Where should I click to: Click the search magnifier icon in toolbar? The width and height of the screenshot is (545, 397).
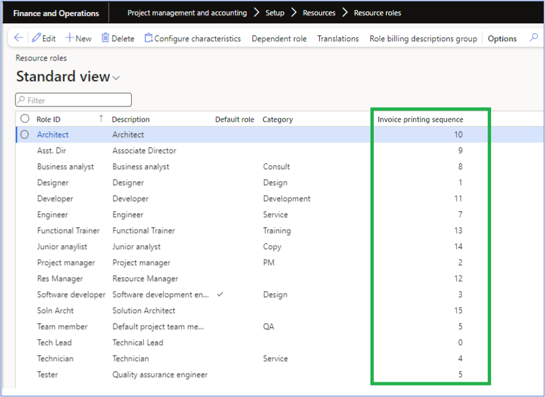click(x=533, y=38)
